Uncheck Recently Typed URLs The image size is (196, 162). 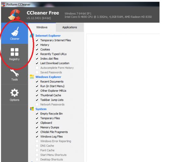37,54
